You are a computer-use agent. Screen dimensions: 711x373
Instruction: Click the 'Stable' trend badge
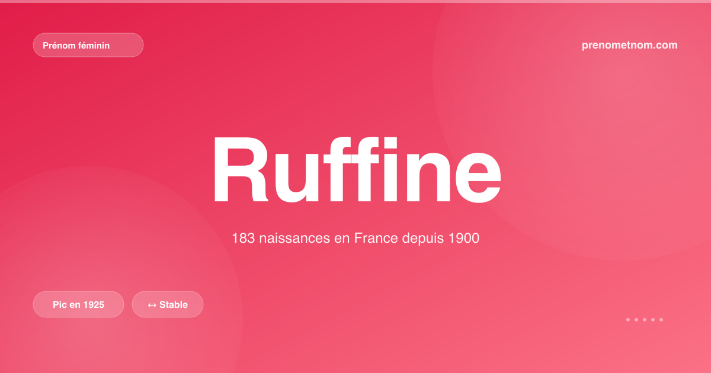[168, 304]
